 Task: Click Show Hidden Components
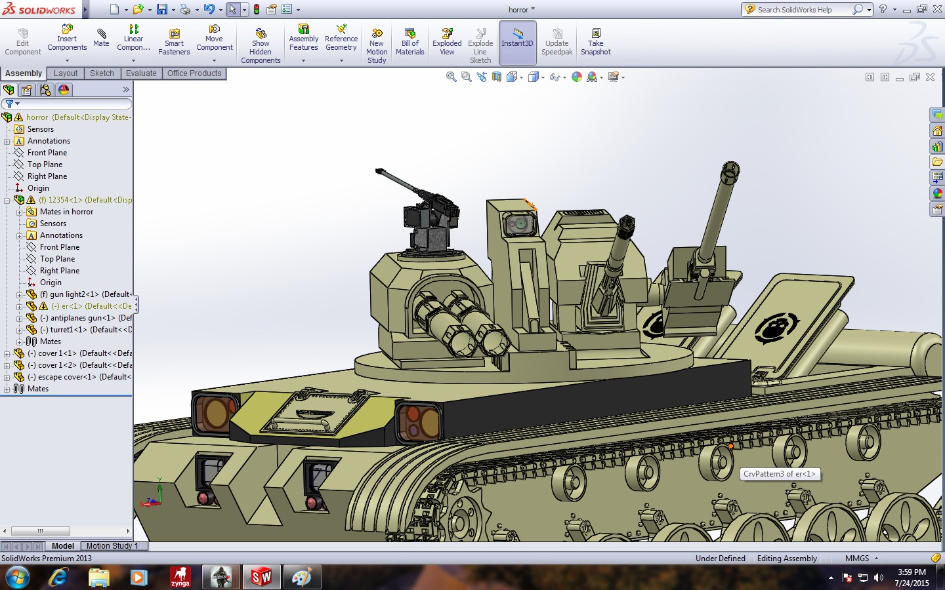pyautogui.click(x=261, y=46)
